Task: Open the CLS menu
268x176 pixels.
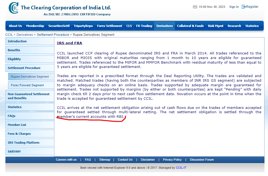Action: pyautogui.click(x=129, y=26)
